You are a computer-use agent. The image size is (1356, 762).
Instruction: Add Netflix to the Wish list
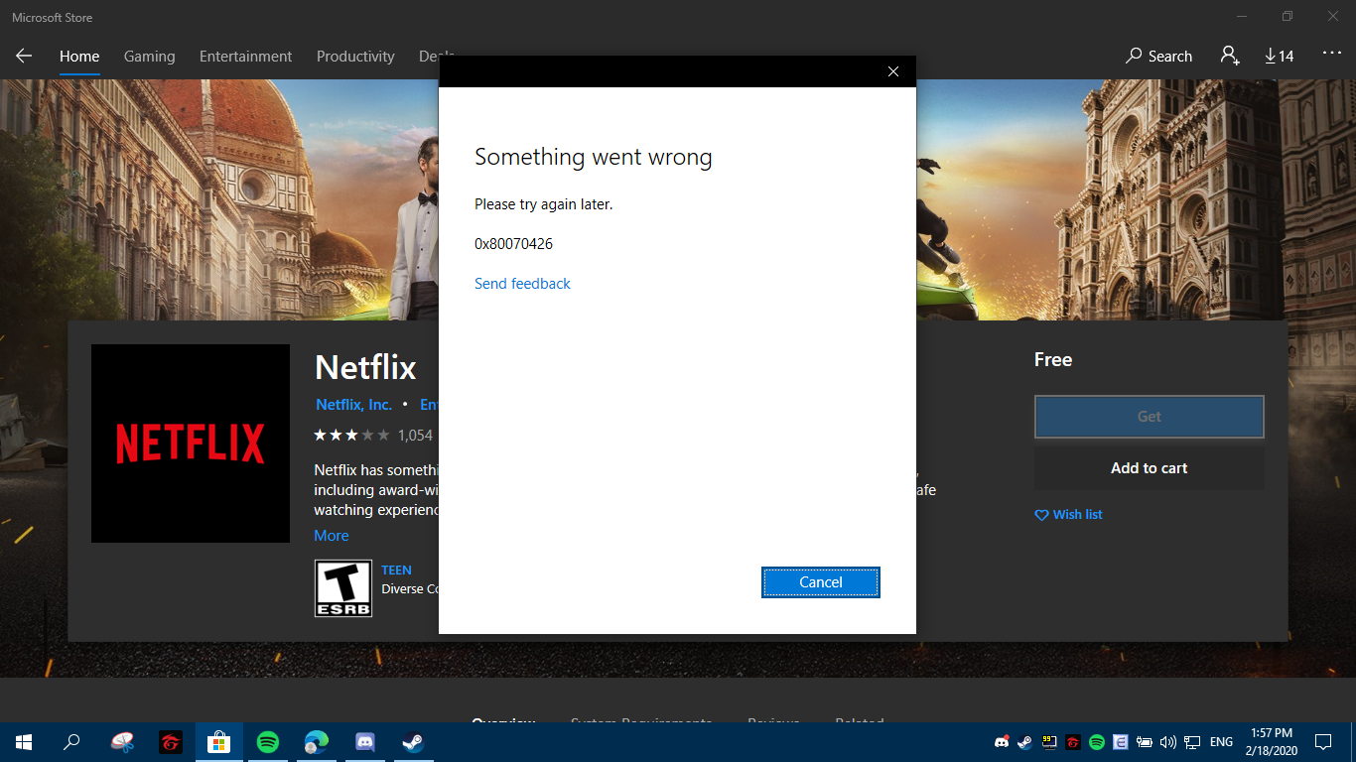1068,515
